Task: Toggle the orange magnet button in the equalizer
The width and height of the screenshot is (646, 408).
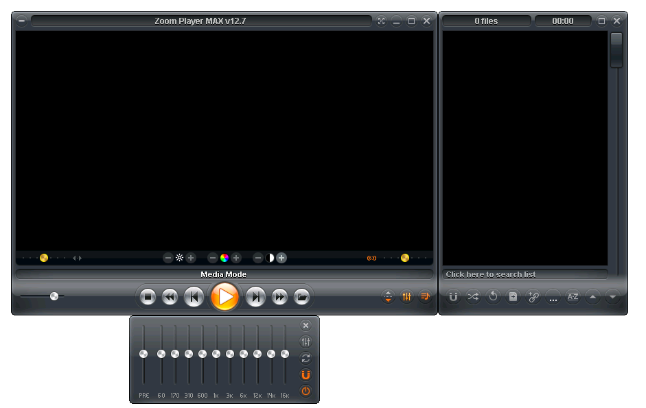Action: click(x=305, y=374)
